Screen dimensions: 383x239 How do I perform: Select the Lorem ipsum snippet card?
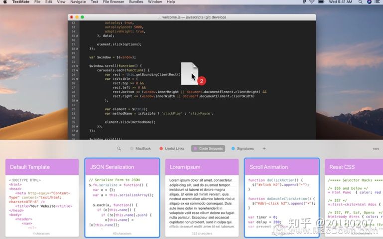202,198
